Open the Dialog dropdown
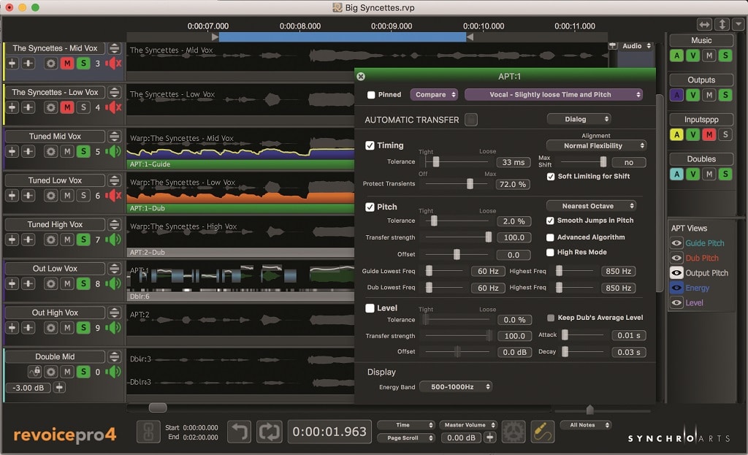This screenshot has height=455, width=748. [579, 119]
